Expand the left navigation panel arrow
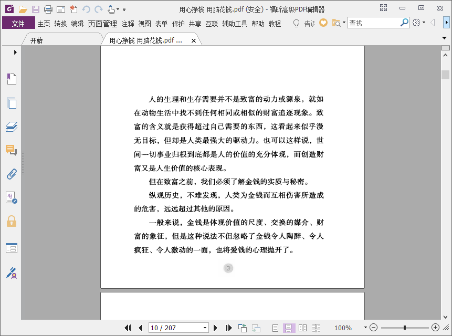Image resolution: width=452 pixels, height=336 pixels. click(15, 52)
